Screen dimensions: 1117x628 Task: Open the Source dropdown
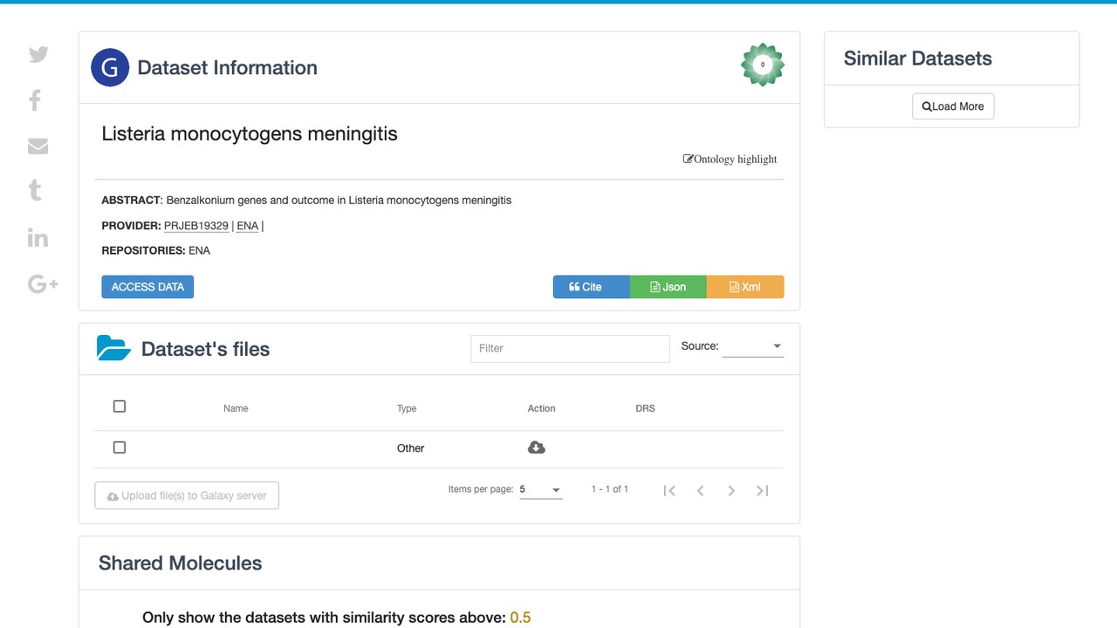tap(753, 347)
